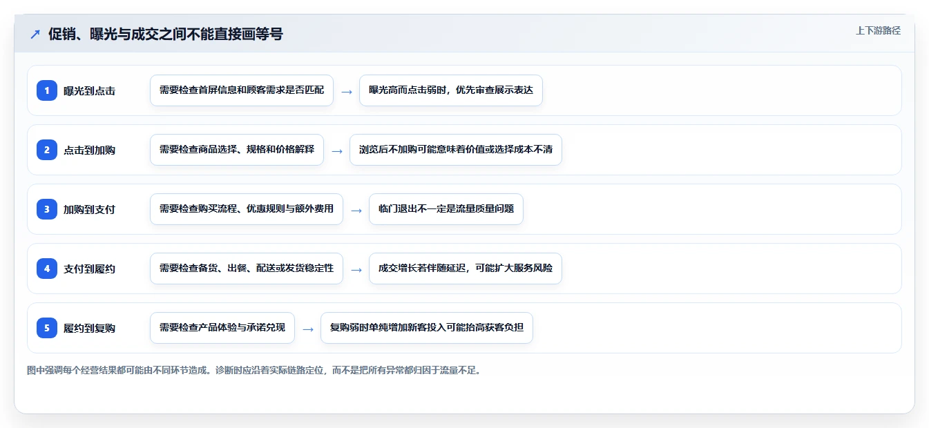Click the number 5 step badge
Viewport: 929px width, 428px height.
click(x=47, y=328)
